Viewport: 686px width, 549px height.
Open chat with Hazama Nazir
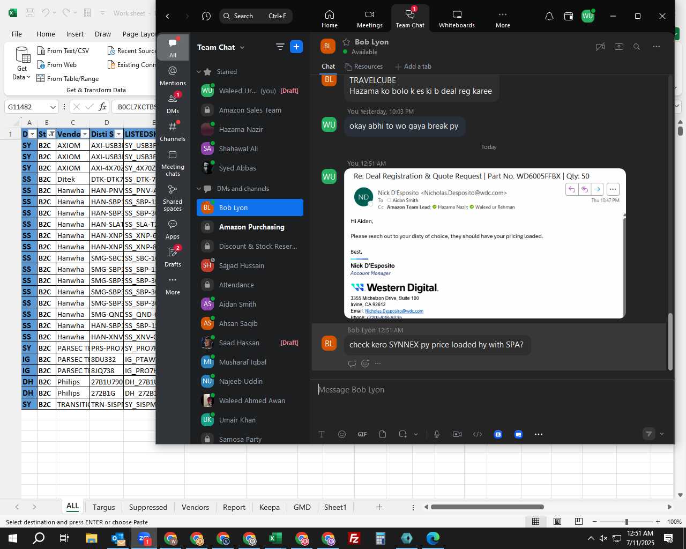tap(250, 129)
